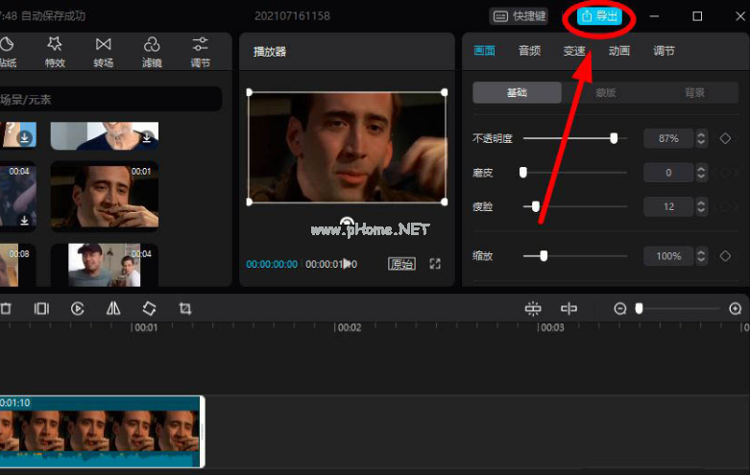Click the timeline zoom slider handle
The width and height of the screenshot is (750, 475).
pyautogui.click(x=639, y=309)
